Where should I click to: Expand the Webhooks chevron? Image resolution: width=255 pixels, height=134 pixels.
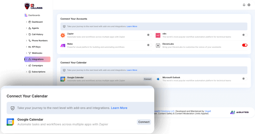point(26,53)
